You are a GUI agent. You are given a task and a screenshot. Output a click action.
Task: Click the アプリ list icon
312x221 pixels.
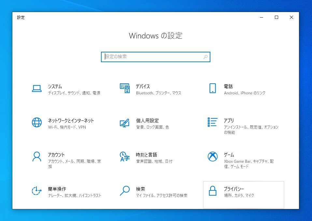pos(213,122)
